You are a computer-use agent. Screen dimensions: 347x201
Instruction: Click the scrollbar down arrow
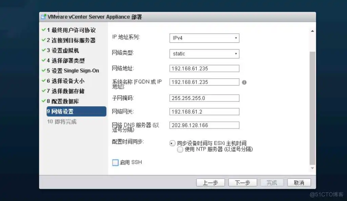[x=312, y=168]
